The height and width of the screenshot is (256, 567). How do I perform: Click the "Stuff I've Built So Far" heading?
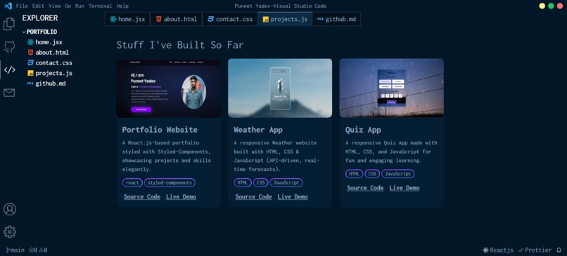pyautogui.click(x=180, y=45)
